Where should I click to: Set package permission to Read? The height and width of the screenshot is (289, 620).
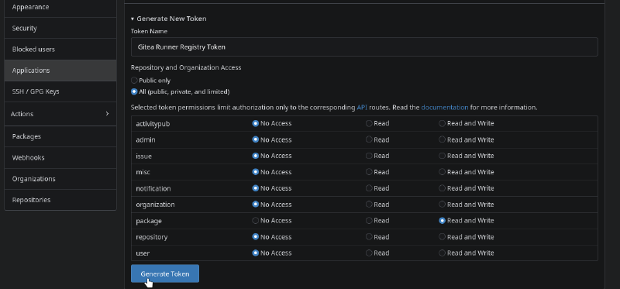[369, 221]
